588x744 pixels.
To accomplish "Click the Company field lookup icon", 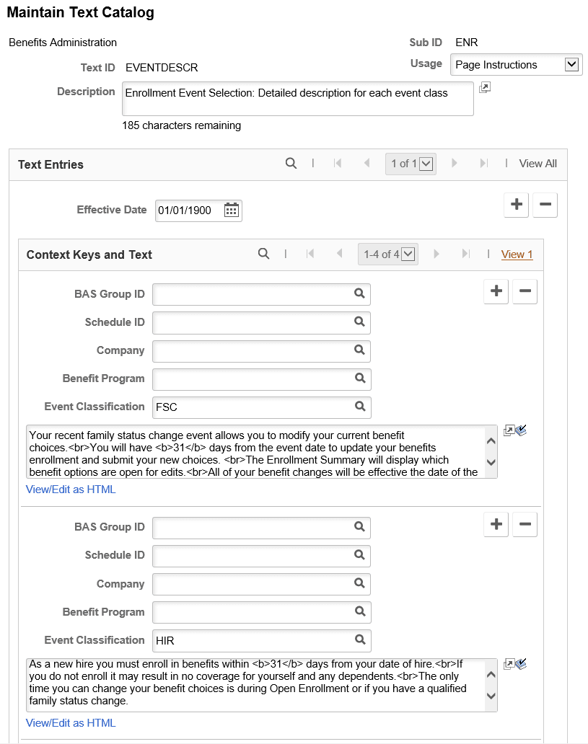I will coord(359,350).
